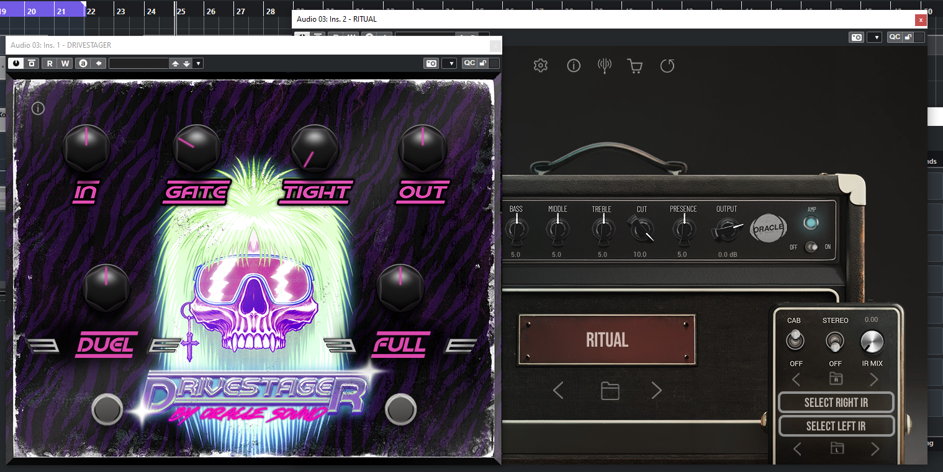Expand dropdown next to DRIVESTAGER camera icon

point(449,63)
